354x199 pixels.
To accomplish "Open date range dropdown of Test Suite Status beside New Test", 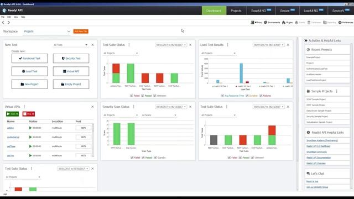I will (171, 45).
